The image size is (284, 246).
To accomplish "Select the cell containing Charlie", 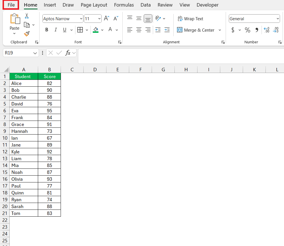I will click(x=24, y=97).
